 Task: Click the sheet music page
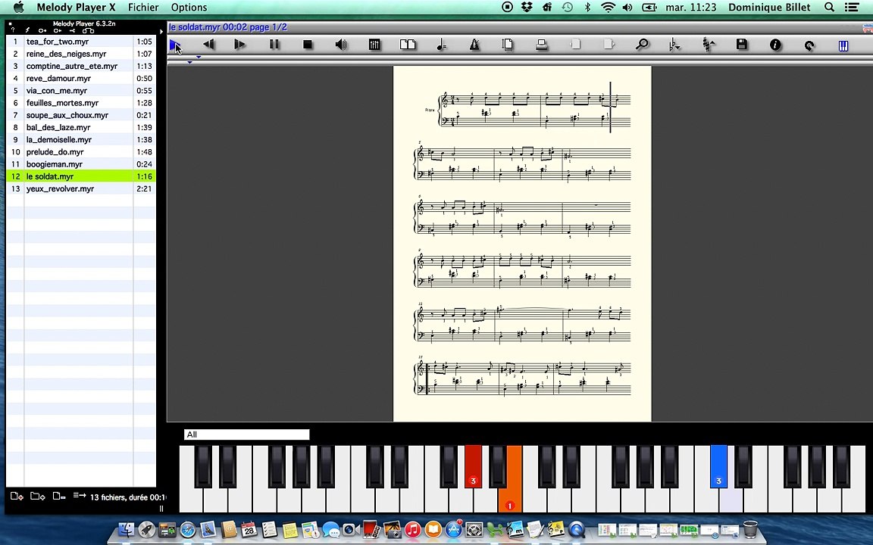[522, 243]
